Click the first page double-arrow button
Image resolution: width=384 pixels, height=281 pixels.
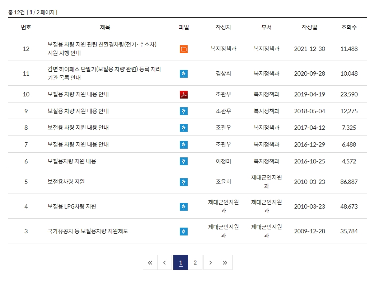(x=150, y=262)
